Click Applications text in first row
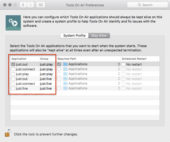The height and width of the screenshot is (142, 170). pyautogui.click(x=78, y=64)
